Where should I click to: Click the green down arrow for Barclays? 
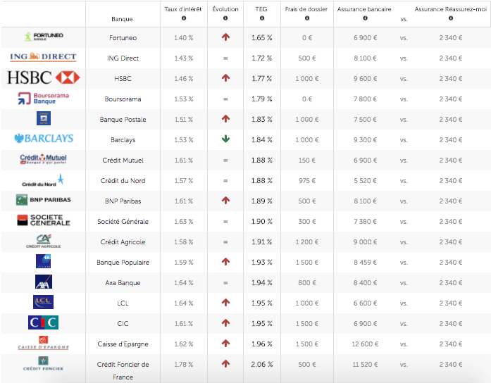[x=225, y=139]
